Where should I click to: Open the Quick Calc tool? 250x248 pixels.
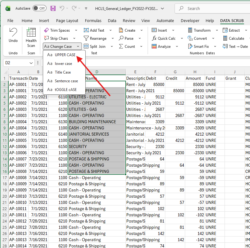point(166,38)
